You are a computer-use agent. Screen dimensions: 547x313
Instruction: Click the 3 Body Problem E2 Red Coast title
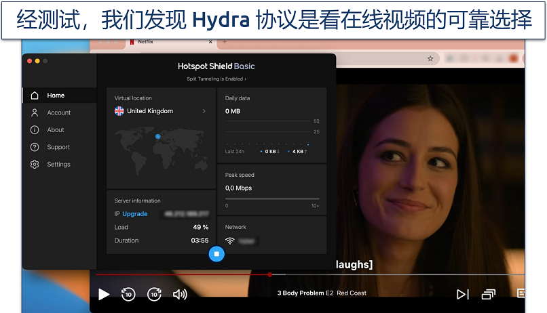click(322, 293)
